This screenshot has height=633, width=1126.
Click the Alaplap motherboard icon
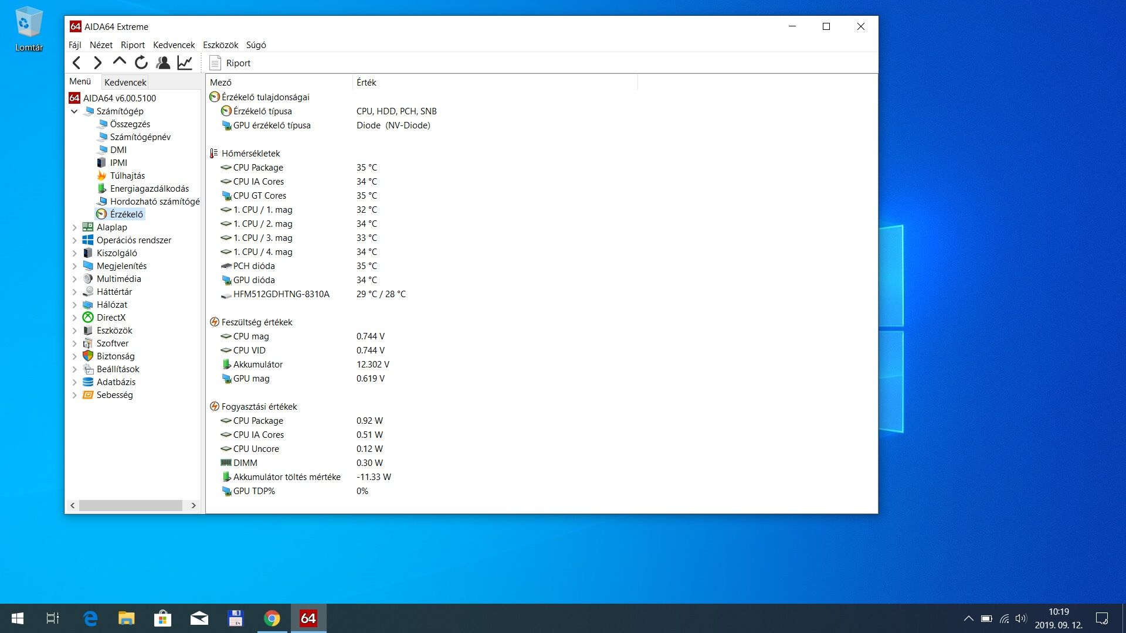pyautogui.click(x=88, y=227)
